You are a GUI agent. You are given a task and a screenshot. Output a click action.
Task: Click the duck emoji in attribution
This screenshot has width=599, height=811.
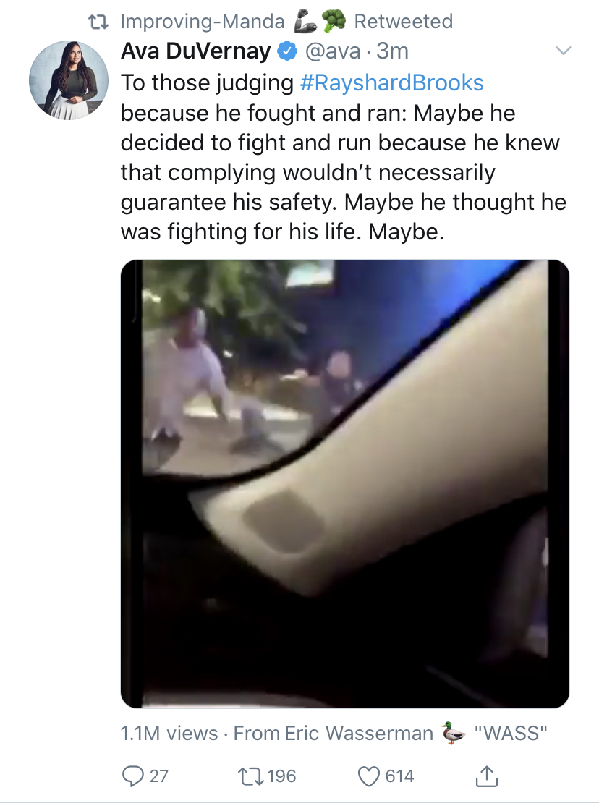[453, 732]
